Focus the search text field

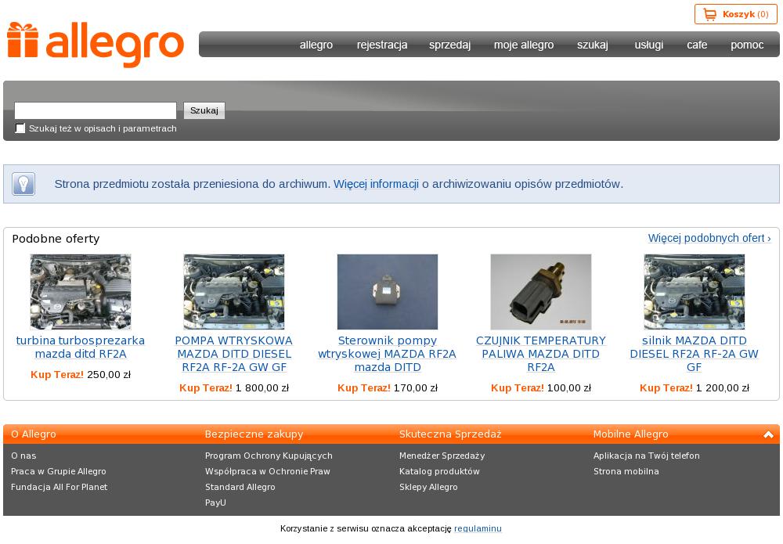point(96,110)
